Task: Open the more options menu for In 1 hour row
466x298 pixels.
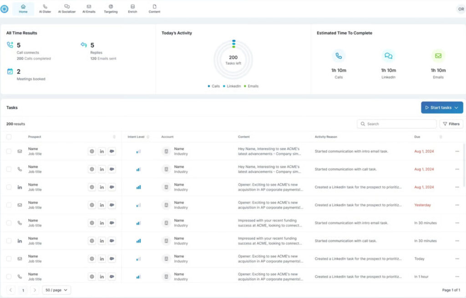Action: (x=457, y=277)
